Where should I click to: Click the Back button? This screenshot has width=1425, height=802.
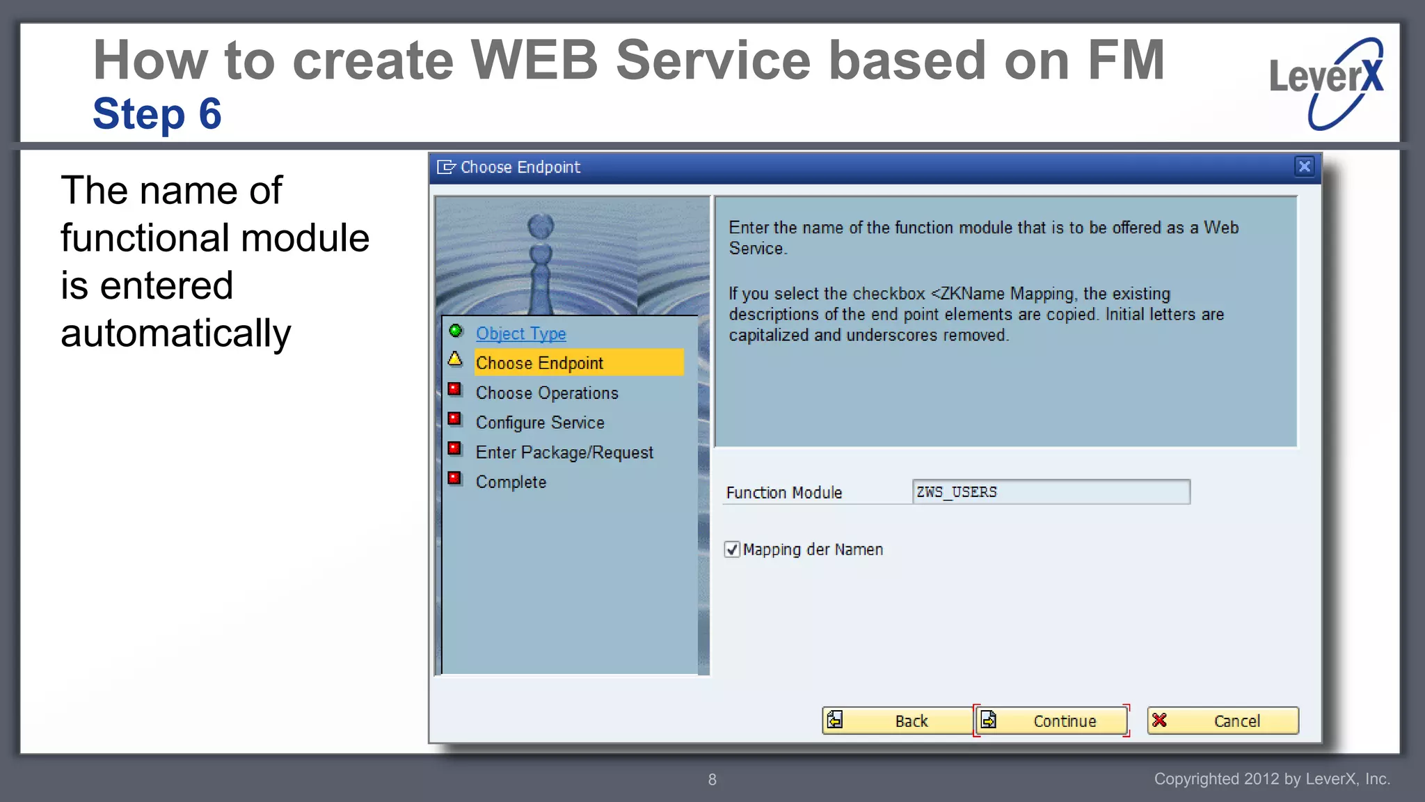coord(897,721)
